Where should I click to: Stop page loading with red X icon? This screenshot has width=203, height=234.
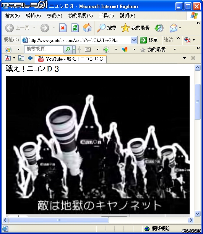63,28
